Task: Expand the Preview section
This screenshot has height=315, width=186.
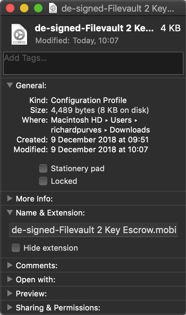Action: (9, 293)
